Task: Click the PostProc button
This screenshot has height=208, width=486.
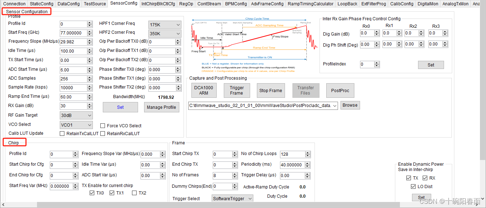Action: [x=340, y=90]
